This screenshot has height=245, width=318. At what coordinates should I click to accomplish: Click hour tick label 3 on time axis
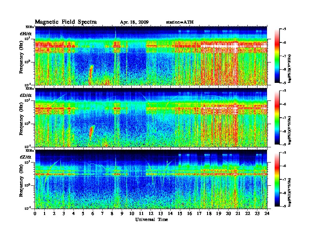[x=64, y=214]
